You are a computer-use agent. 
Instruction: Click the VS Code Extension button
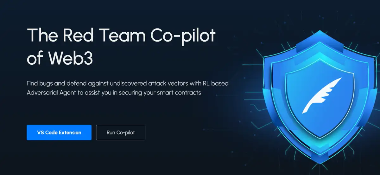(x=59, y=133)
